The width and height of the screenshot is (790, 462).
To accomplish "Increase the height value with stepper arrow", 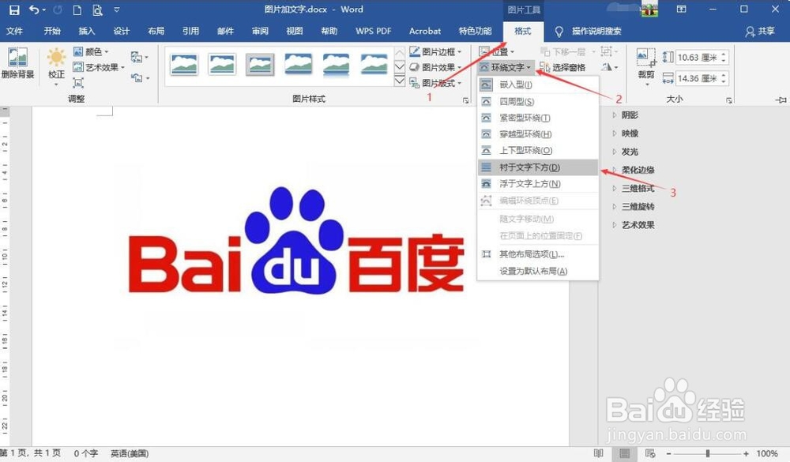I will [x=724, y=54].
